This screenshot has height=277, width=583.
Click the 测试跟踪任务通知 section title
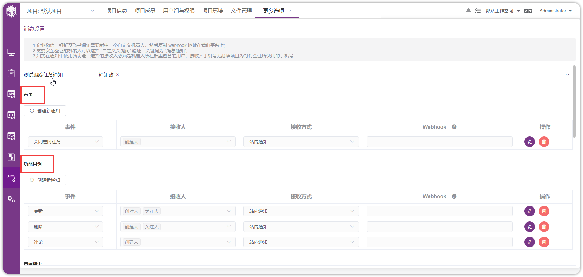(43, 75)
